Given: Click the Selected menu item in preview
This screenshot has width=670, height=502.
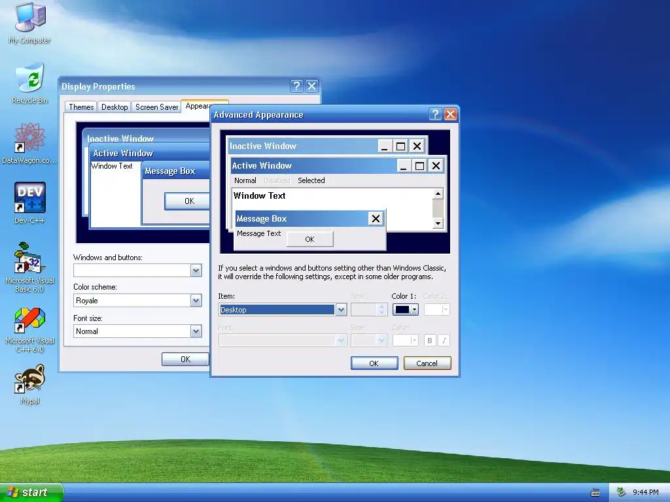Looking at the screenshot, I should click(311, 180).
